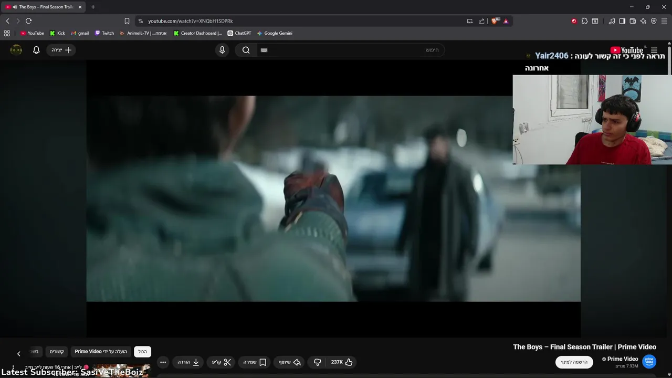Open the YouTube account avatar menu
The image size is (672, 378).
coord(16,50)
